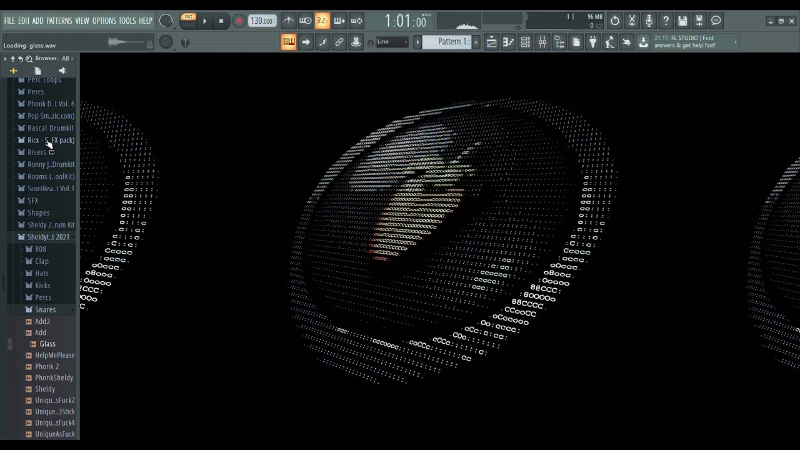Open the Piano roll icon
800x450 pixels.
pyautogui.click(x=509, y=42)
